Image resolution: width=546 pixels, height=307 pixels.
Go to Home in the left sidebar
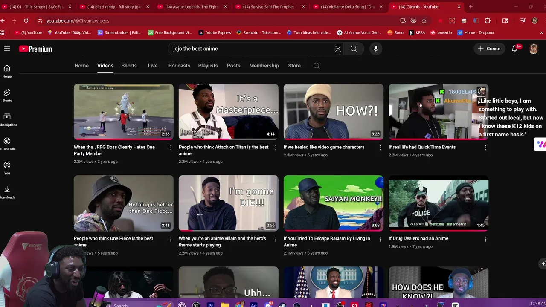pyautogui.click(x=7, y=71)
